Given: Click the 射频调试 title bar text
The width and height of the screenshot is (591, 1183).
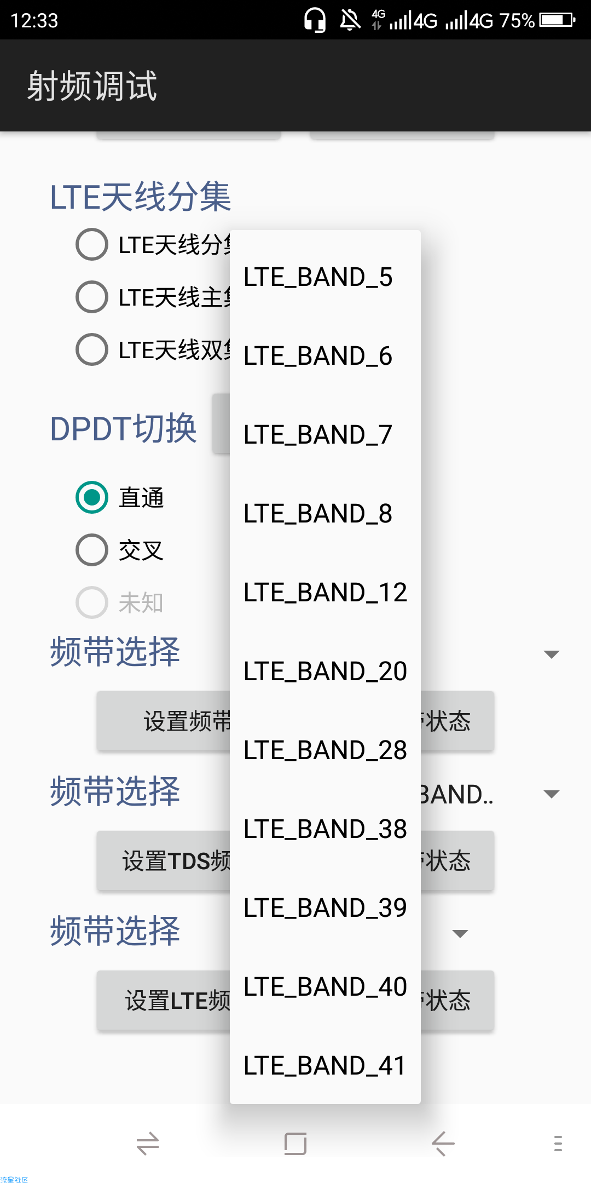Looking at the screenshot, I should click(92, 86).
